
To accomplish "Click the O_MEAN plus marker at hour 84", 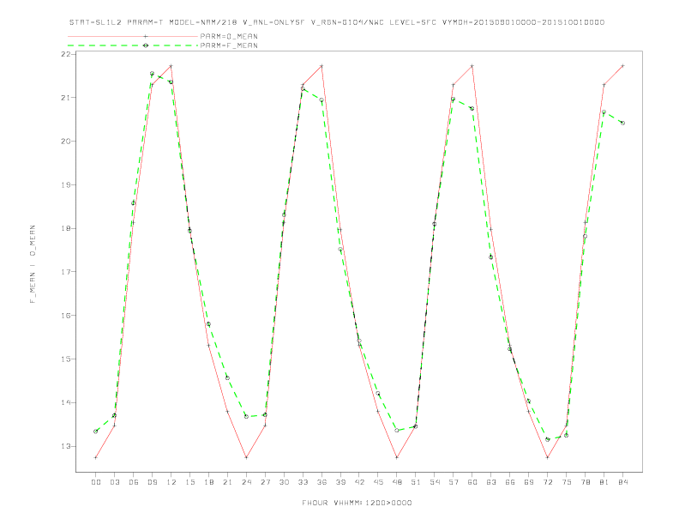I will coord(622,66).
